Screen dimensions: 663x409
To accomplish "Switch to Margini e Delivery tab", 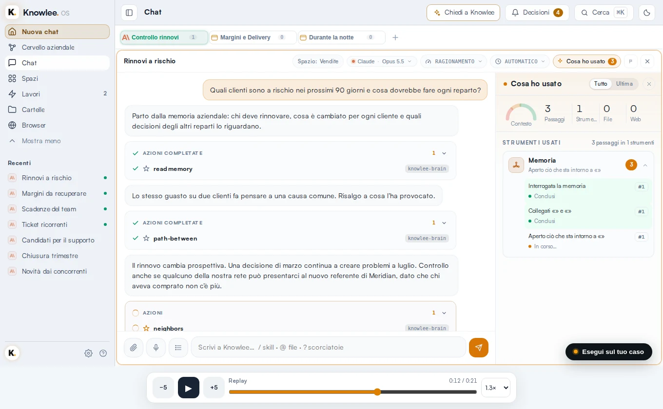I will [x=253, y=37].
